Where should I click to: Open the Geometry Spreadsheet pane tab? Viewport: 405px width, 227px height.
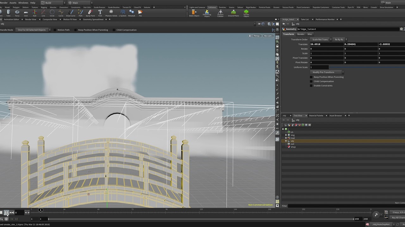pyautogui.click(x=93, y=20)
